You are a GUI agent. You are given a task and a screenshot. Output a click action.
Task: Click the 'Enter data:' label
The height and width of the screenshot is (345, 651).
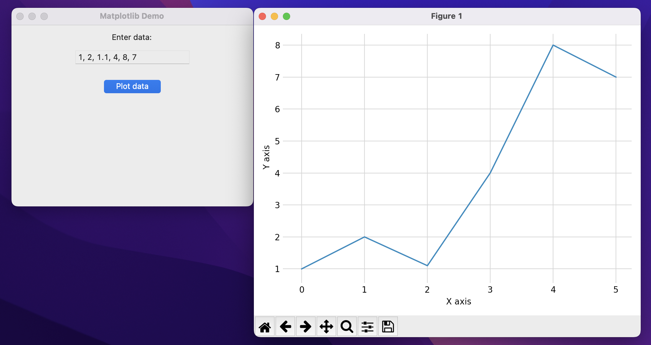point(132,37)
